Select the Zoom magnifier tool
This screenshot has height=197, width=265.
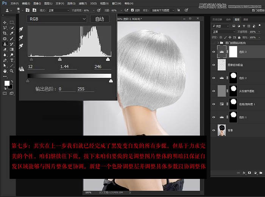[x=12, y=70]
